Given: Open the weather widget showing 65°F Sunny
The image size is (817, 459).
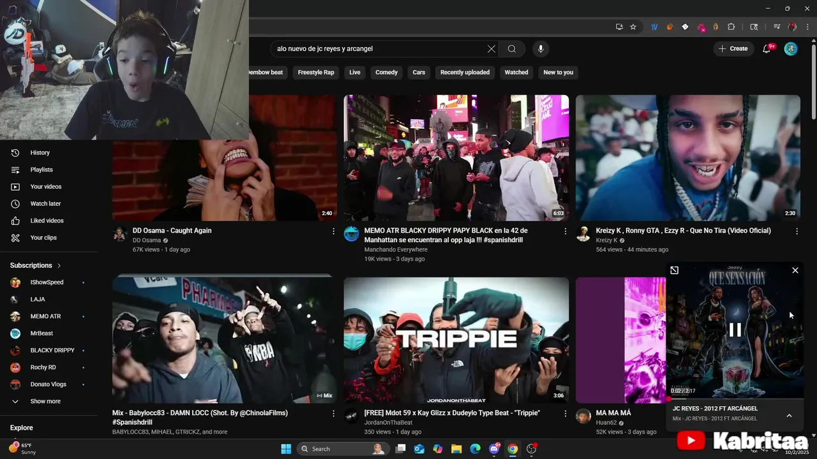Looking at the screenshot, I should (x=23, y=449).
